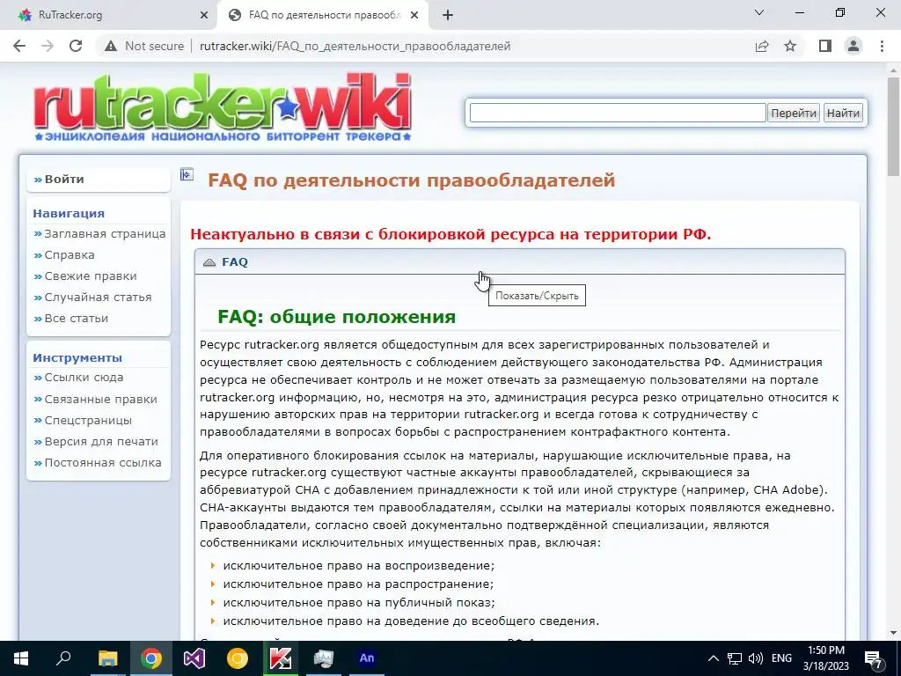The width and height of the screenshot is (901, 676).
Task: Click the browser forward arrow
Action: point(48,46)
